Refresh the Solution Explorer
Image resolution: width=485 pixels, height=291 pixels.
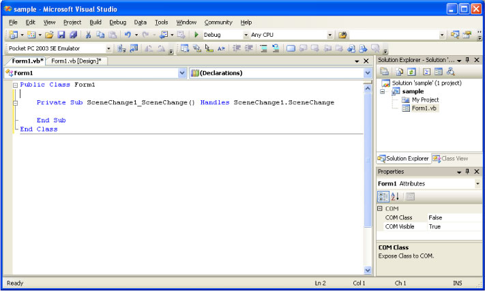click(x=411, y=72)
